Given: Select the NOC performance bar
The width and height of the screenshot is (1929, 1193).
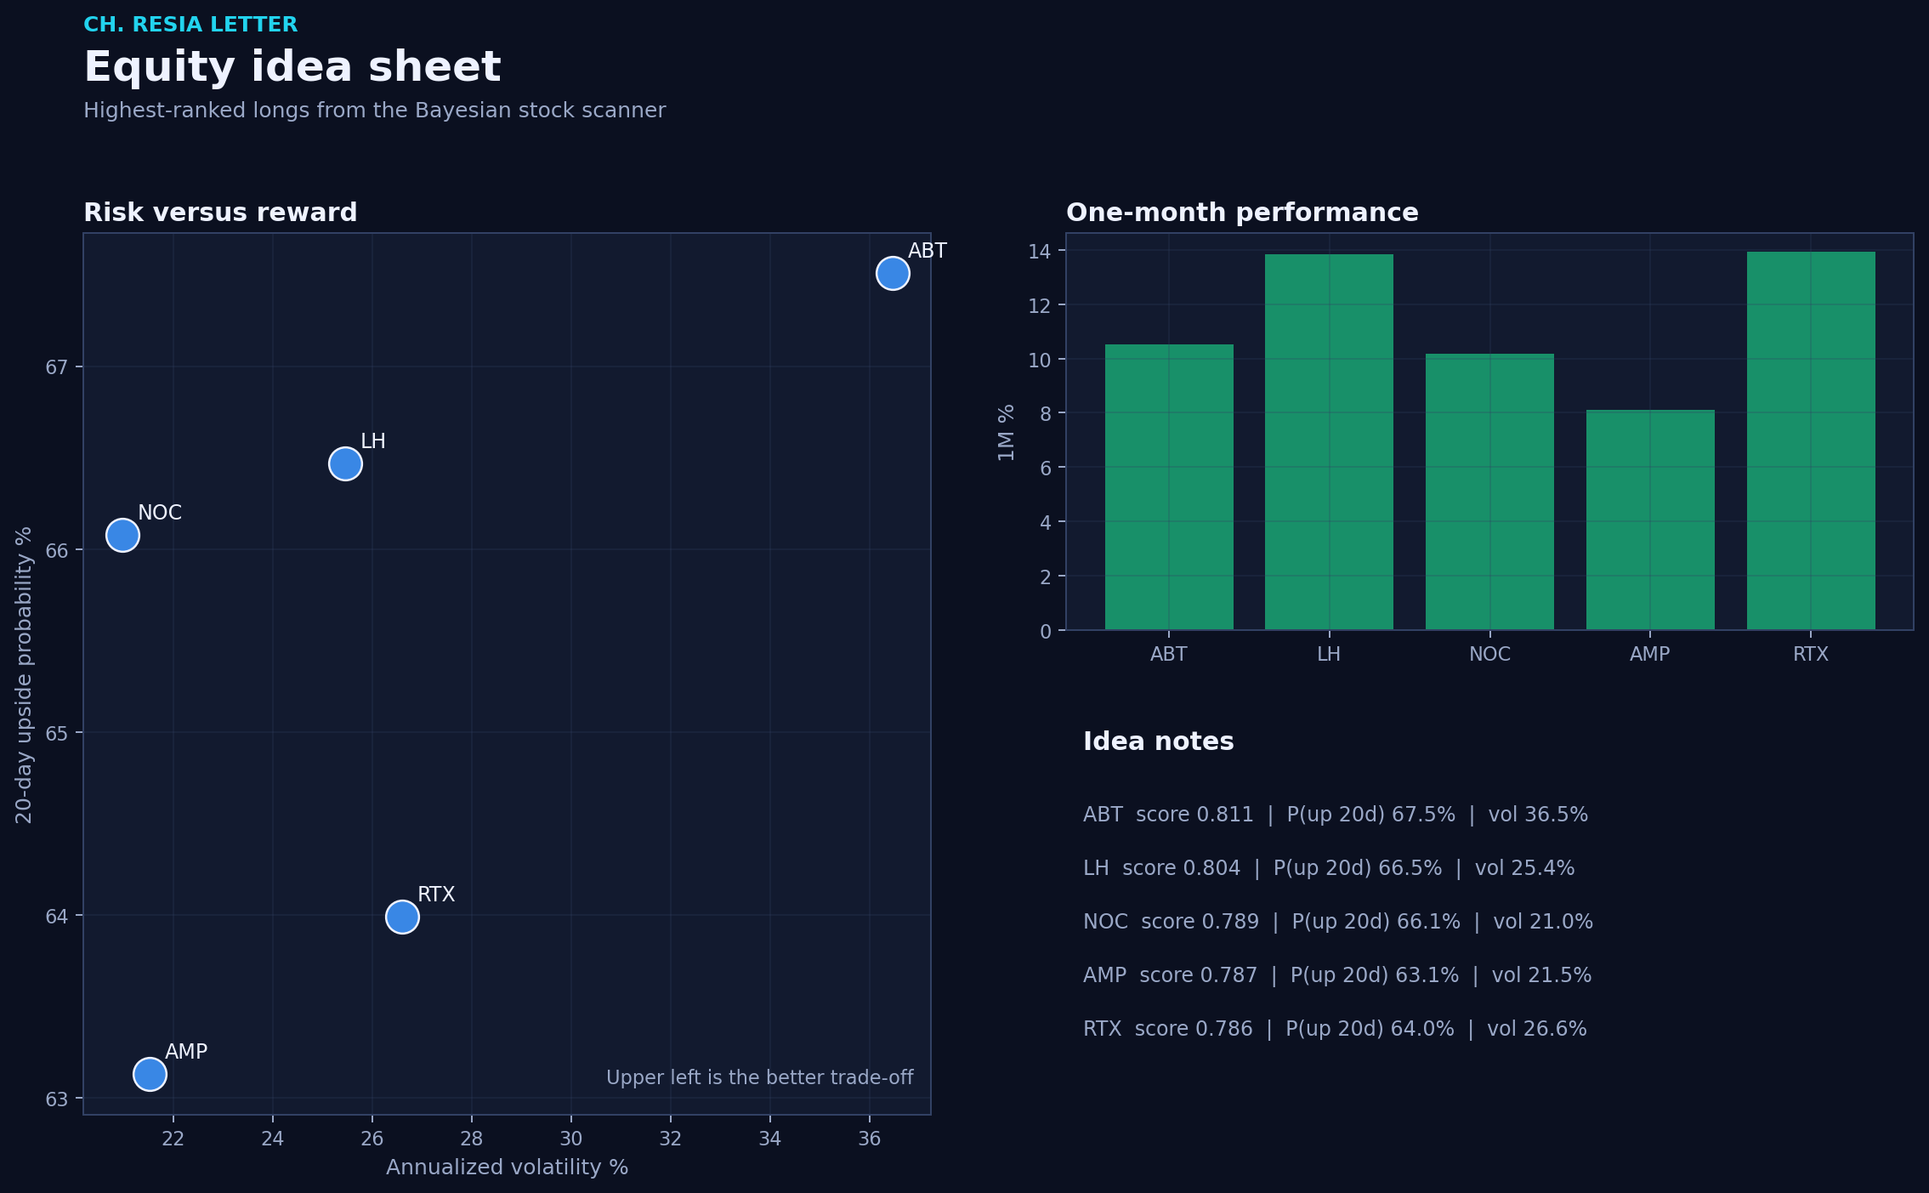Looking at the screenshot, I should point(1489,491).
